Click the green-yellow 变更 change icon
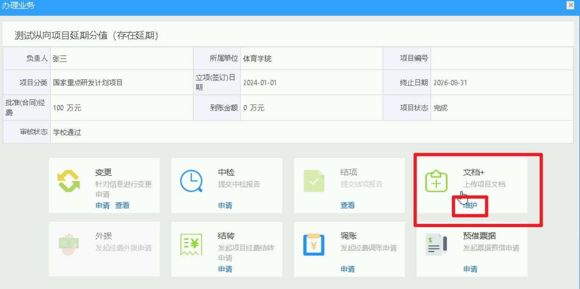580x289 pixels. (69, 181)
